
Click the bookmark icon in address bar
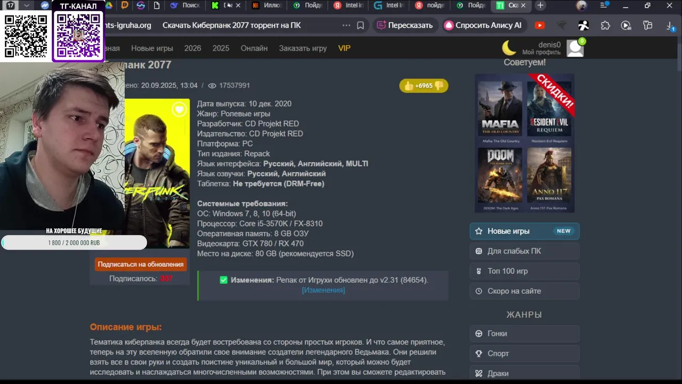pyautogui.click(x=361, y=26)
